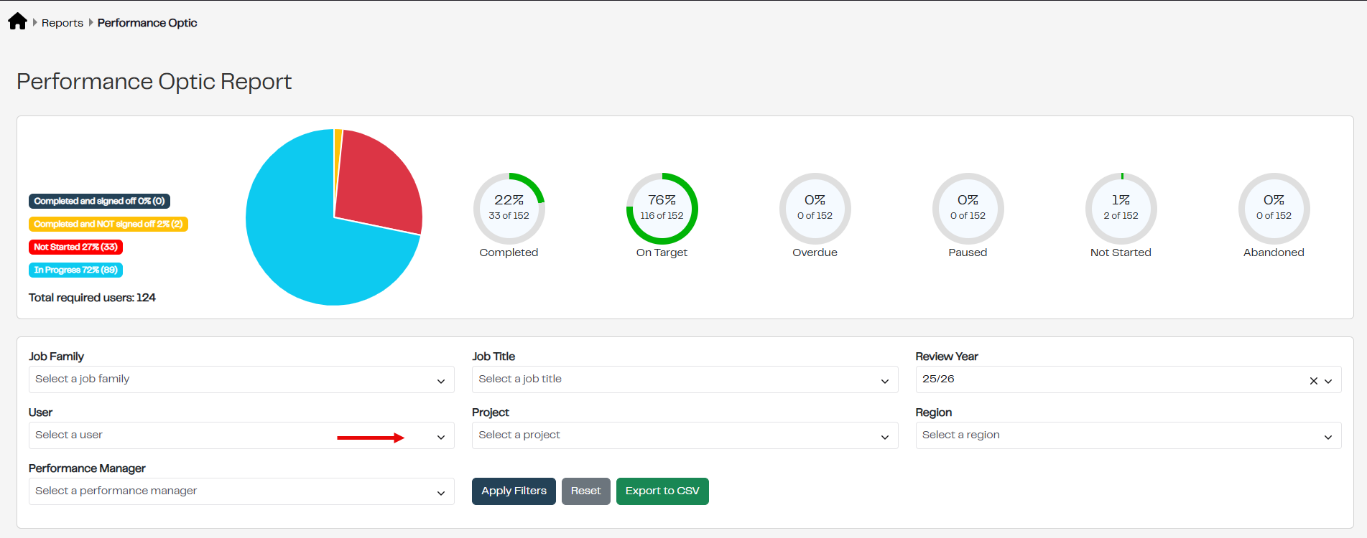The image size is (1367, 538).
Task: Click the On Target 76% progress ring
Action: (662, 209)
